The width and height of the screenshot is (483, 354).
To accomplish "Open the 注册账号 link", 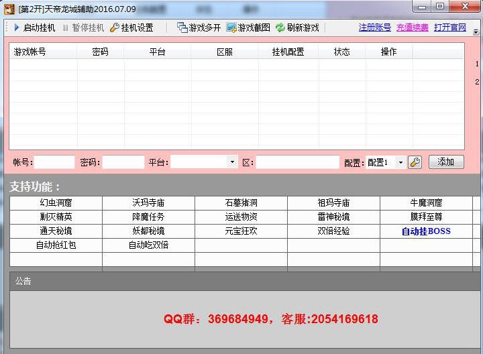I will point(375,27).
